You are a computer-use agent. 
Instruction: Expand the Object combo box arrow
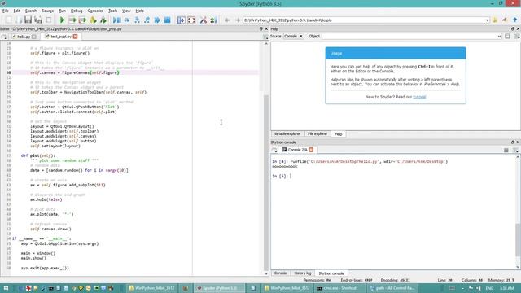tap(499, 36)
